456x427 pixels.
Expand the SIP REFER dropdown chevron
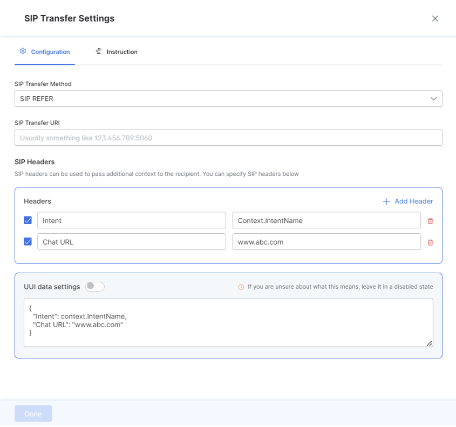[433, 99]
